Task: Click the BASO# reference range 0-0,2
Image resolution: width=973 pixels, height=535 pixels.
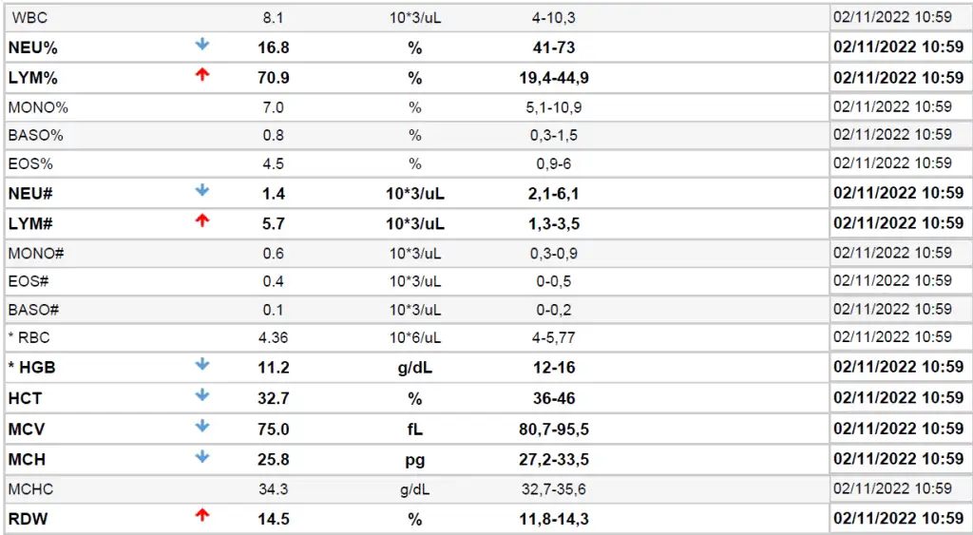Action: click(554, 309)
